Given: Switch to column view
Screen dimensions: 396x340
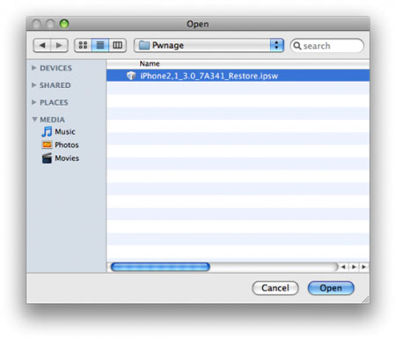Looking at the screenshot, I should pyautogui.click(x=118, y=45).
